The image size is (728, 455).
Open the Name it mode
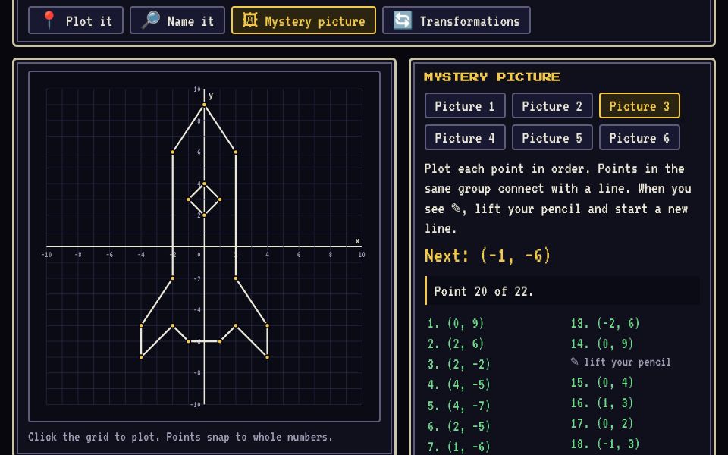(x=177, y=20)
